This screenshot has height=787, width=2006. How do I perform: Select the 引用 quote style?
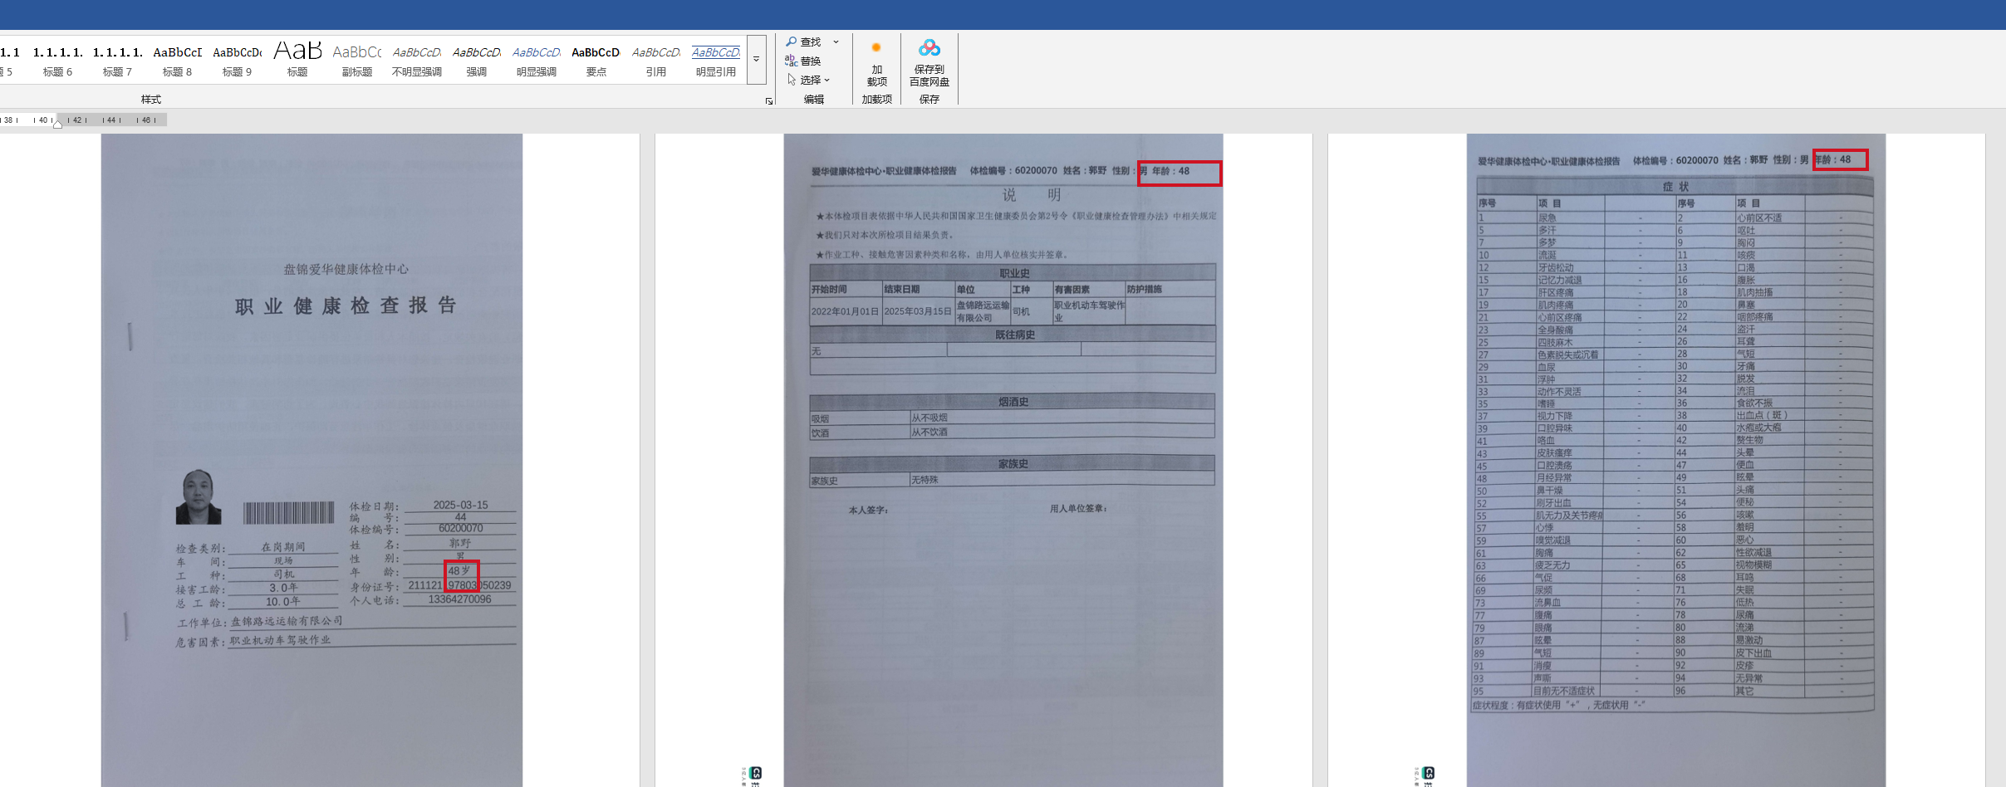tap(656, 61)
